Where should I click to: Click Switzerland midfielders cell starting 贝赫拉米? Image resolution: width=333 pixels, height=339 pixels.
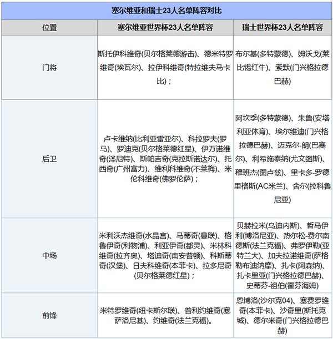point(282,256)
